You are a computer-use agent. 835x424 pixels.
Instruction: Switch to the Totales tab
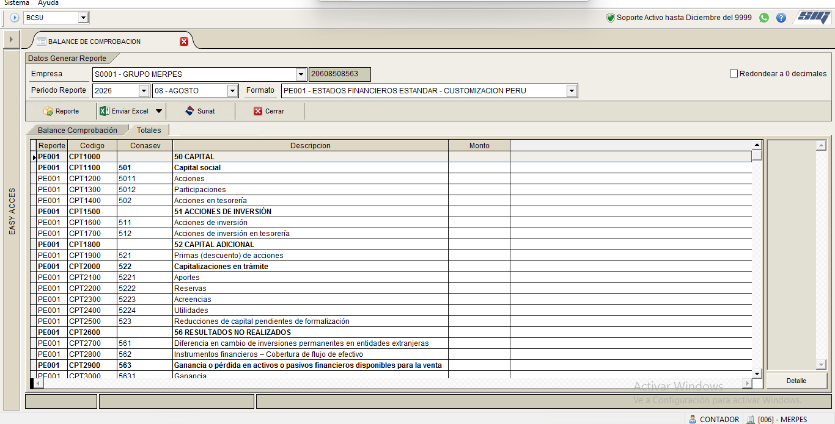[149, 131]
